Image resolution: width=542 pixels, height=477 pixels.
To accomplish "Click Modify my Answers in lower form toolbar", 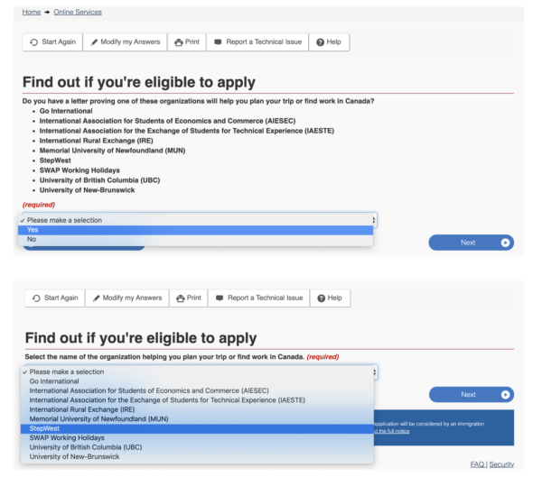I will 127,298.
